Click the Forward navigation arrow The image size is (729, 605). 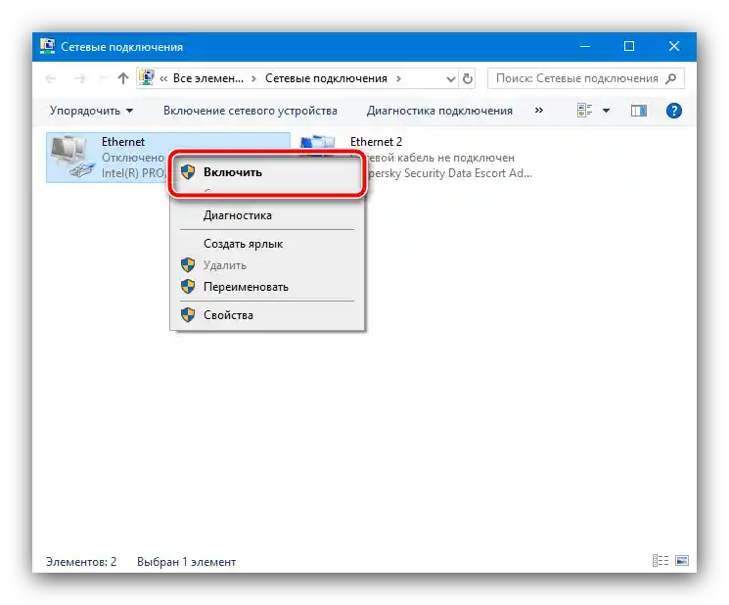(79, 78)
